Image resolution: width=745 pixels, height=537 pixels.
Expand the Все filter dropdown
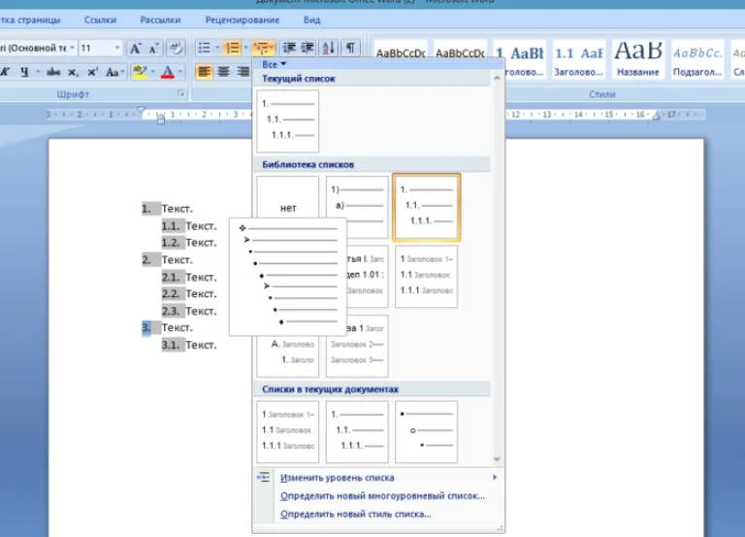275,64
